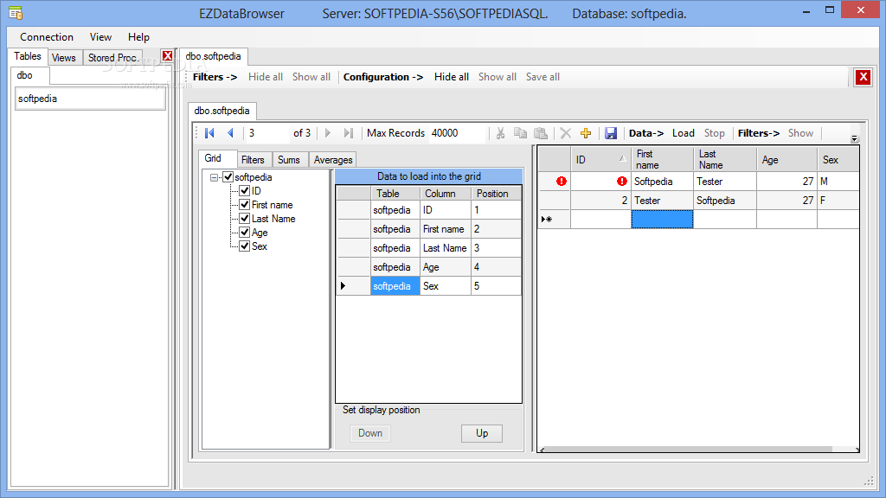Screen dimensions: 886x498
Task: Go to first record navigation icon
Action: coord(209,133)
